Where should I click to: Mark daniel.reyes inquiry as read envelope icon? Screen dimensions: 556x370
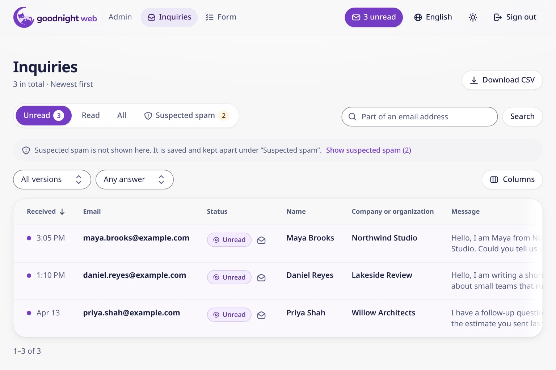[261, 278]
